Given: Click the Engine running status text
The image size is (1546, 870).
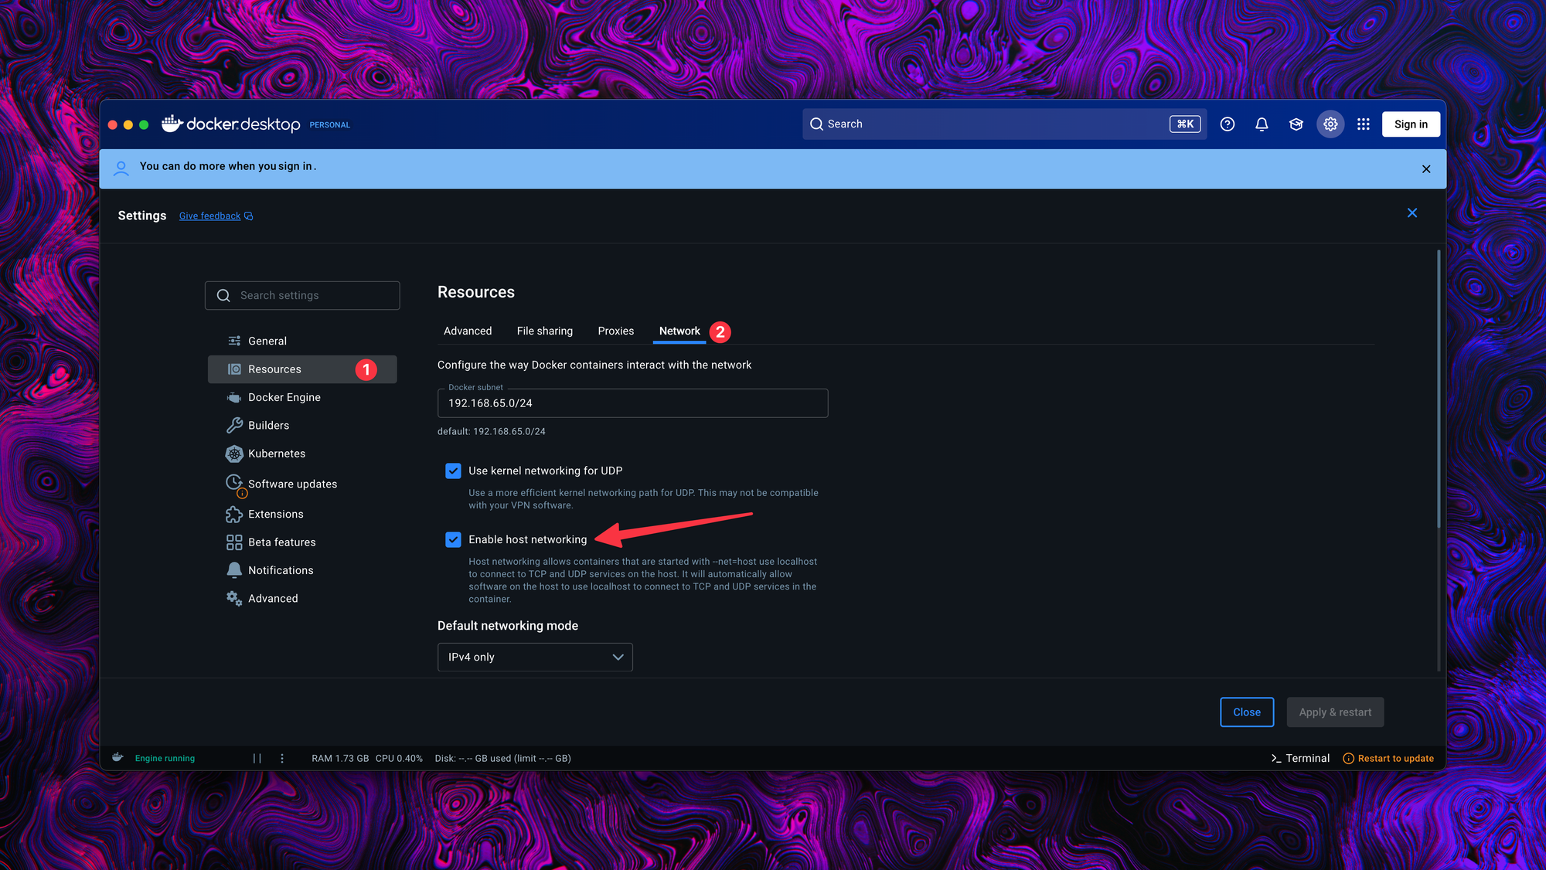Looking at the screenshot, I should tap(165, 759).
